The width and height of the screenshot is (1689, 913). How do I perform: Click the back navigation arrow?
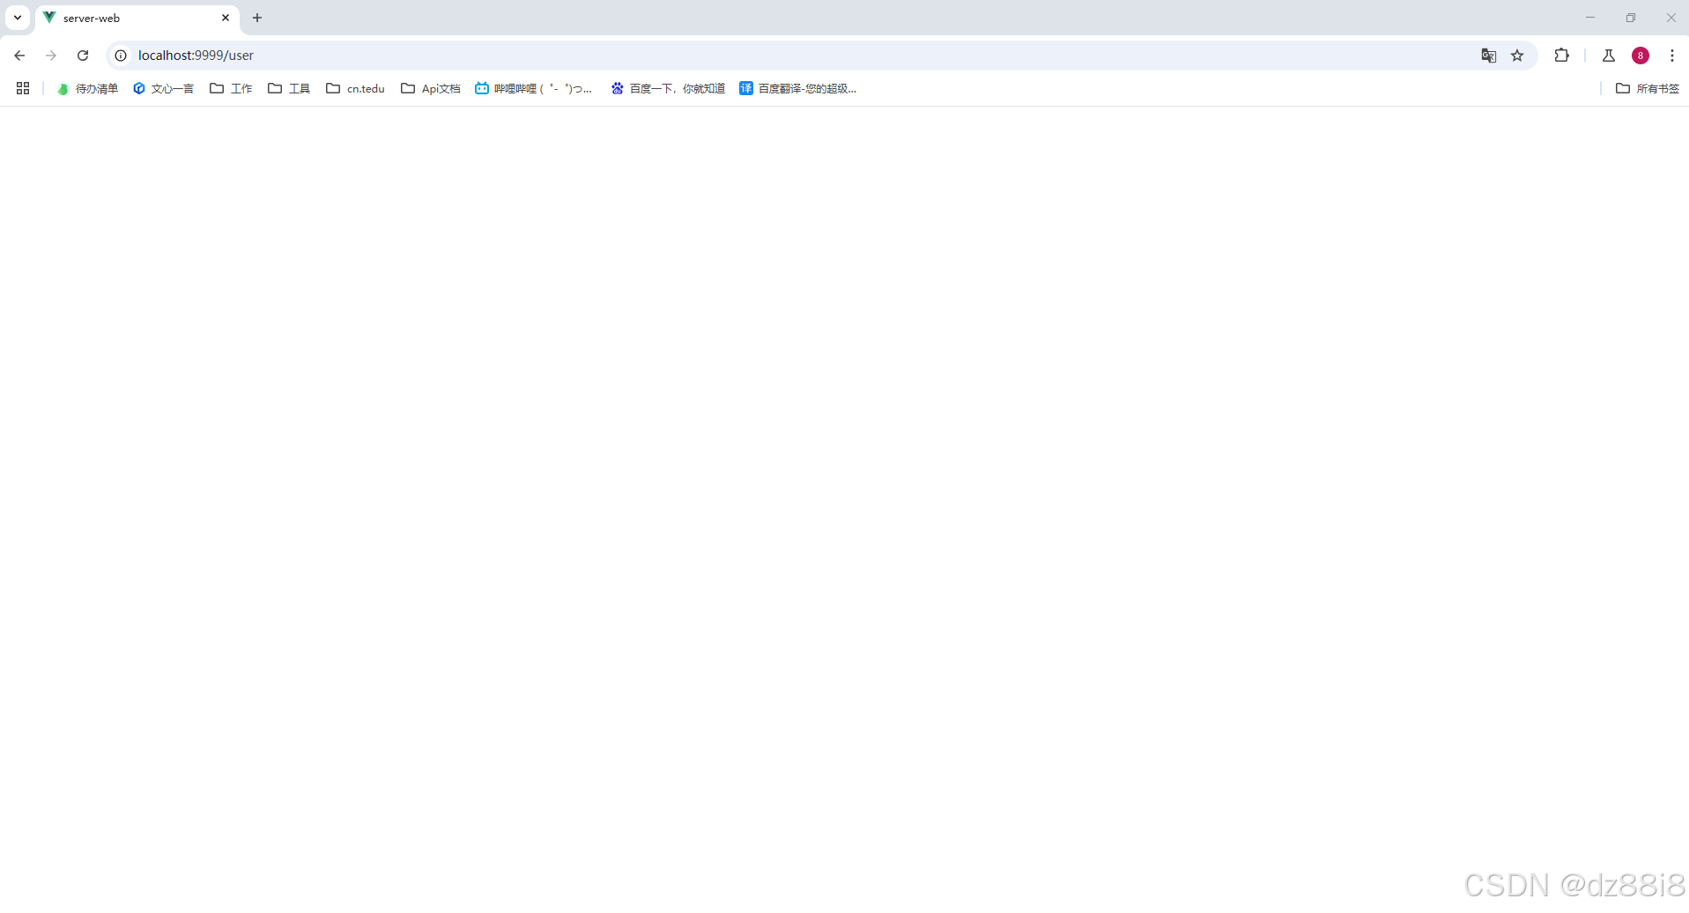[x=19, y=55]
